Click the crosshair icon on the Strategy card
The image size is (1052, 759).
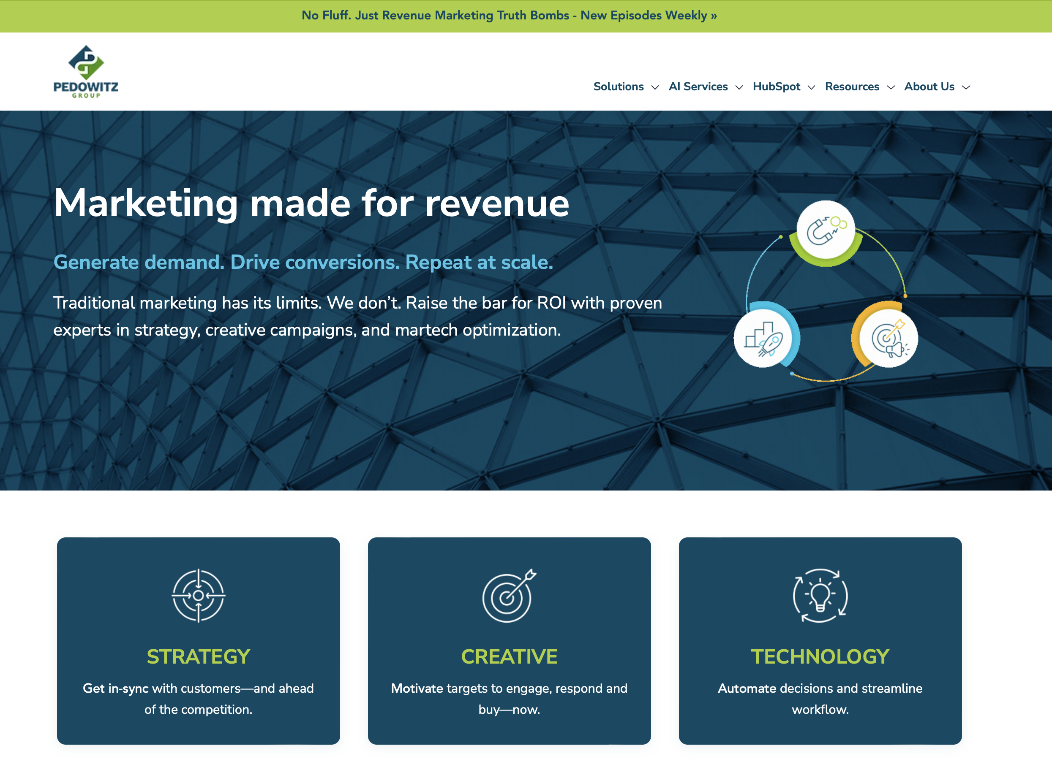(199, 596)
